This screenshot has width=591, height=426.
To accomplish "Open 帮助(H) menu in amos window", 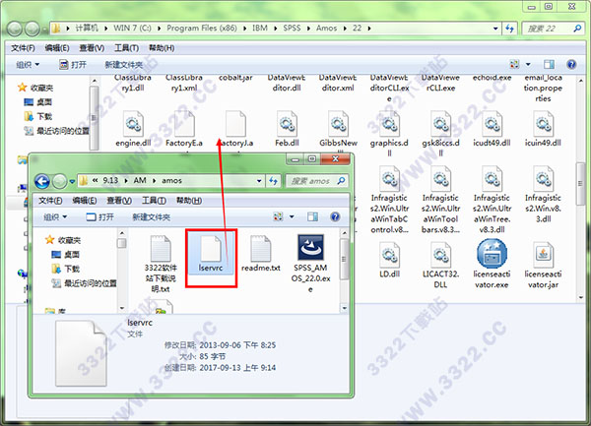I will [189, 201].
